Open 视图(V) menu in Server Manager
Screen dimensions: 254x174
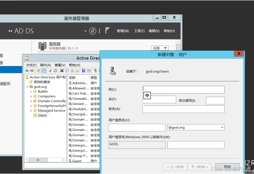154,31
